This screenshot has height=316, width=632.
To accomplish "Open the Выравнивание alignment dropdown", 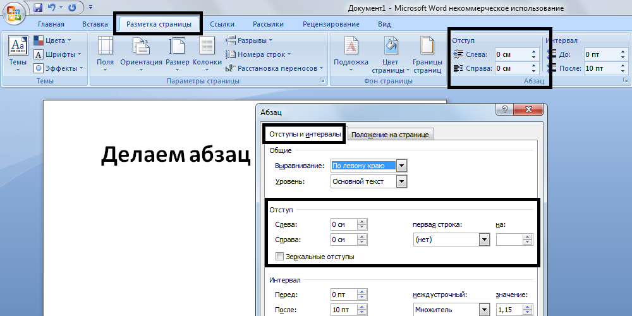I will click(401, 166).
